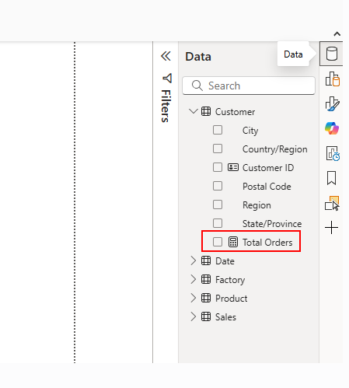Viewport: 349px width, 388px height.
Task: Select the Country/Region field name
Action: [x=275, y=149]
